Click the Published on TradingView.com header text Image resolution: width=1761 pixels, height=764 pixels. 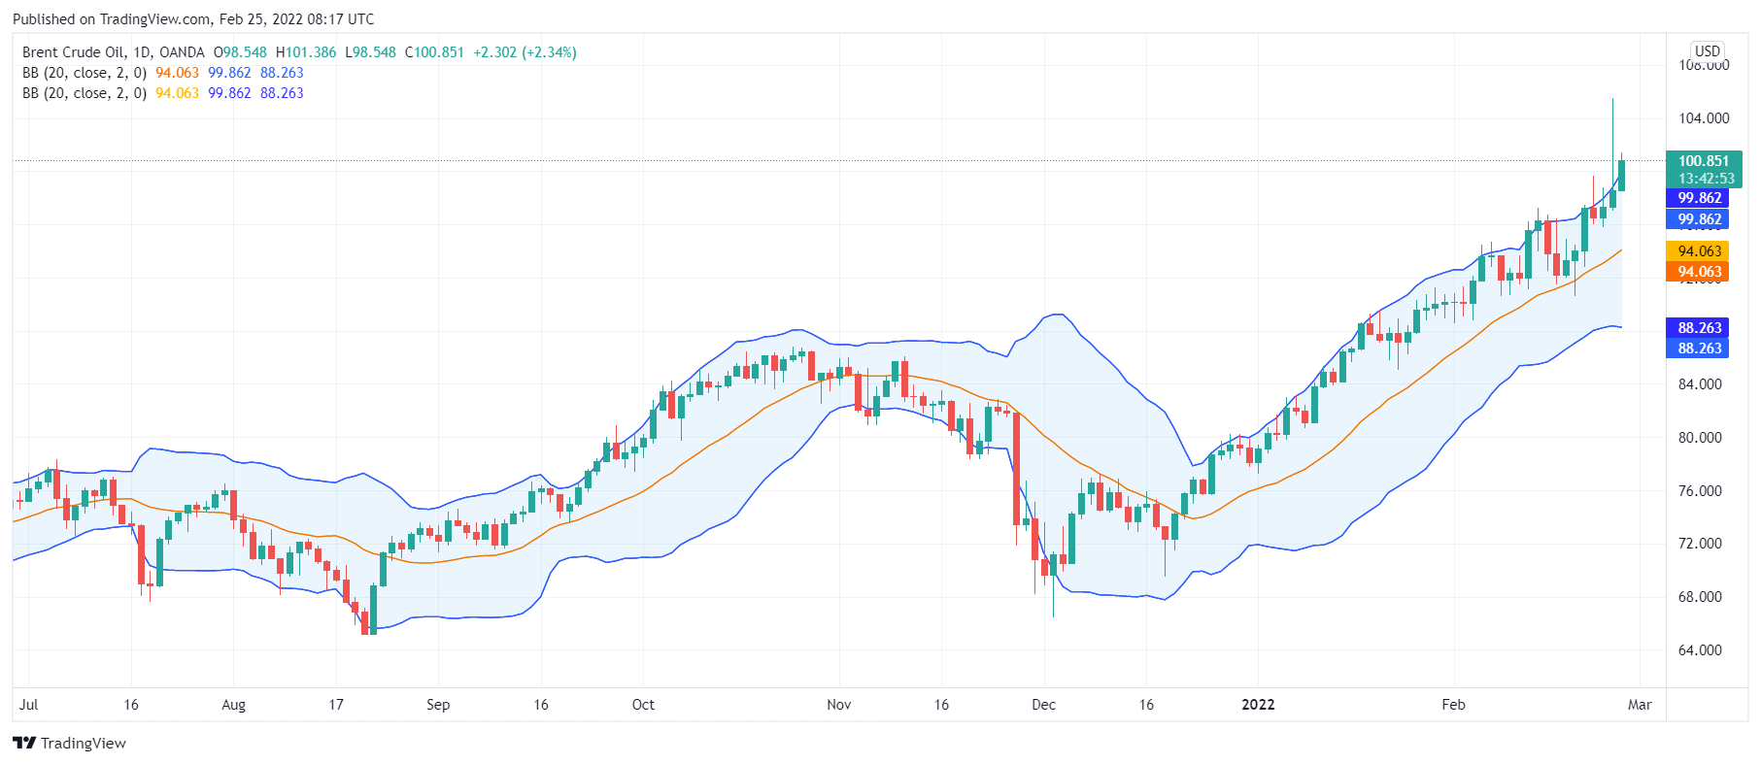point(193,18)
